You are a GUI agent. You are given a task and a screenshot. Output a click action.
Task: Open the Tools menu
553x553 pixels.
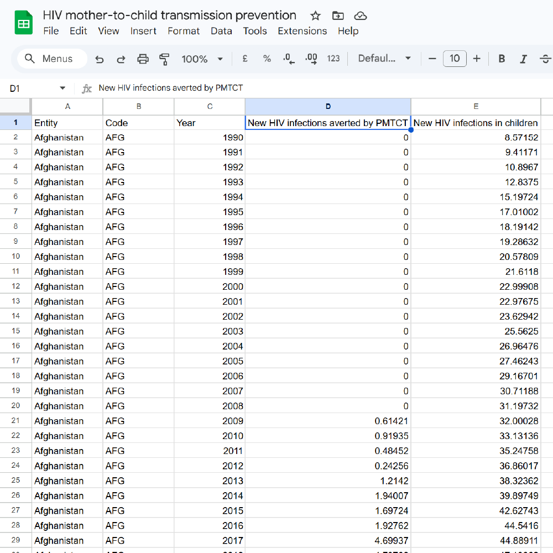[255, 31]
